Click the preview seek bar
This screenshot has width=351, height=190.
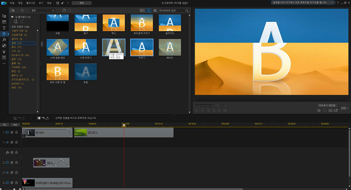click(271, 100)
